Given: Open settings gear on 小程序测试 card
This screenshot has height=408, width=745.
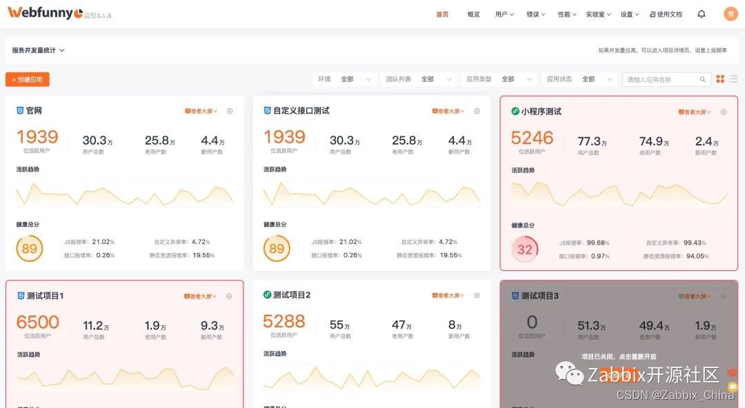Looking at the screenshot, I should point(724,112).
